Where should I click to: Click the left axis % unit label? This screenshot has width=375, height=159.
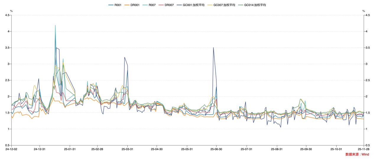(x=12, y=11)
